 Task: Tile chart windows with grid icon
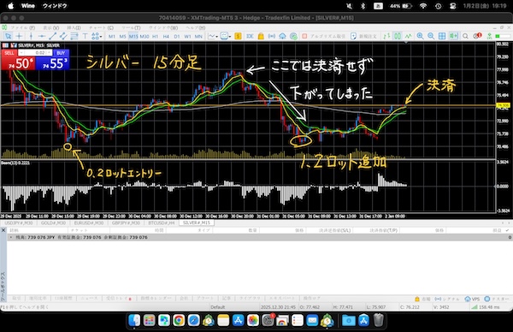pyautogui.click(x=442, y=36)
